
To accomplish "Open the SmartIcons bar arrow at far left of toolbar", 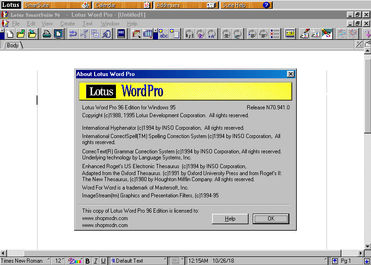I will pos(2,31).
